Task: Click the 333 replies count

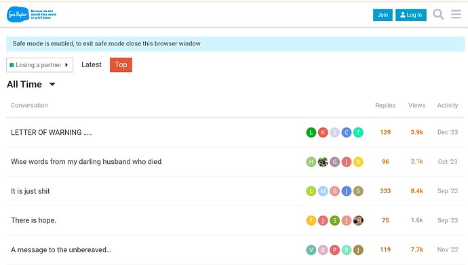Action: point(385,191)
